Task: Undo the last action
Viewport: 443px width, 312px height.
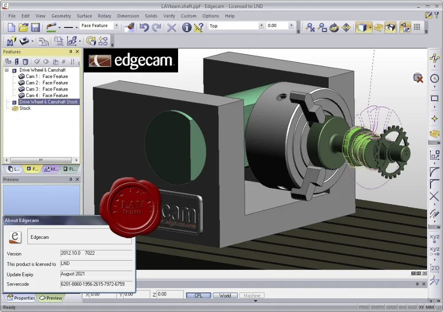Action: (x=144, y=27)
